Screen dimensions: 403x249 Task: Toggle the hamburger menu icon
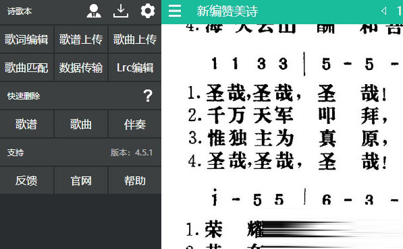coord(175,11)
